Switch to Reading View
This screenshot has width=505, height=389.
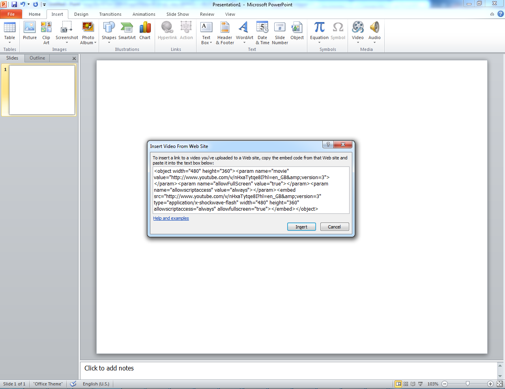[x=413, y=384]
